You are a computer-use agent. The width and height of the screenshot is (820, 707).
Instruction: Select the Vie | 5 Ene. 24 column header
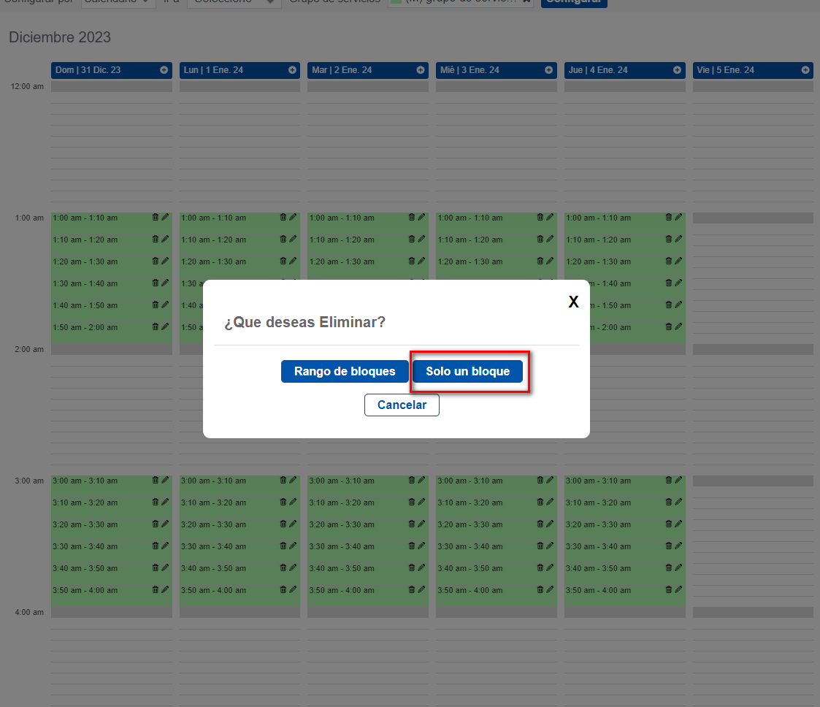(x=753, y=70)
